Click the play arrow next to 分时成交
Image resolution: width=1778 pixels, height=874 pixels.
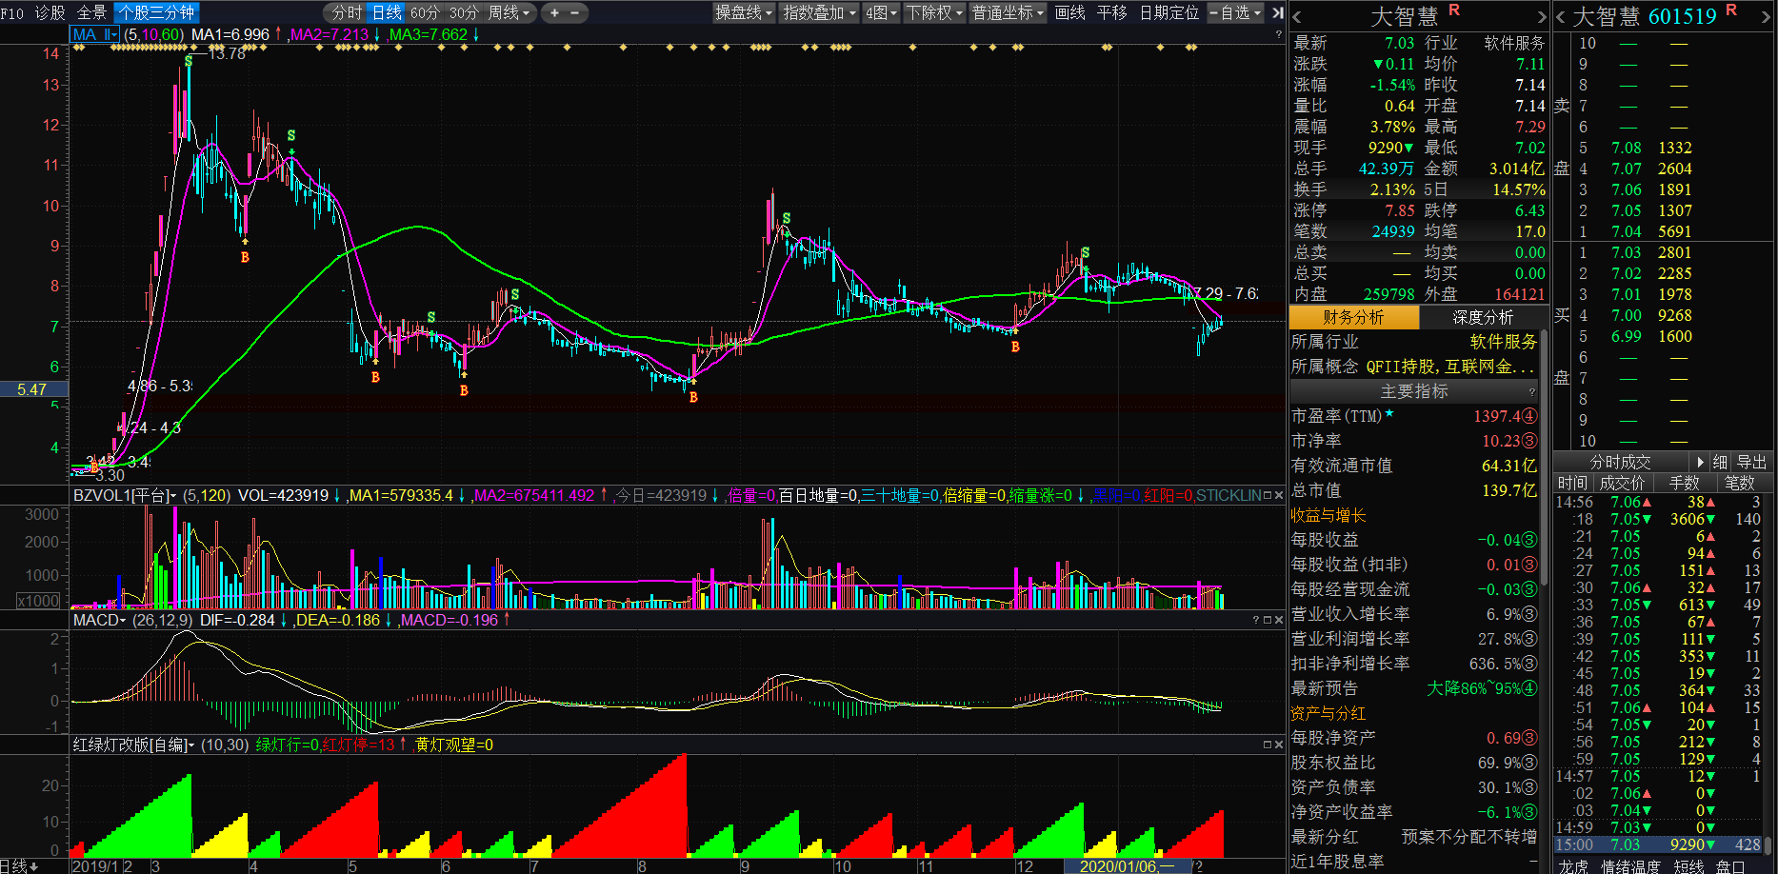(1700, 462)
